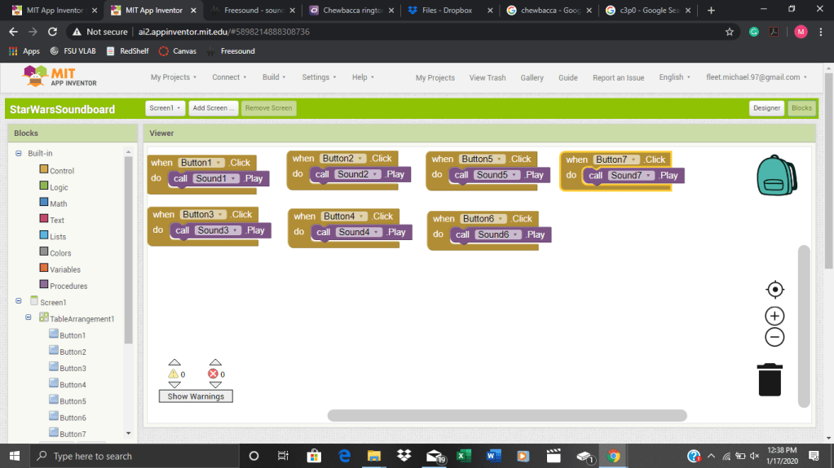Click the yellow warning triangle icon
Image resolution: width=834 pixels, height=468 pixels.
[x=174, y=374]
